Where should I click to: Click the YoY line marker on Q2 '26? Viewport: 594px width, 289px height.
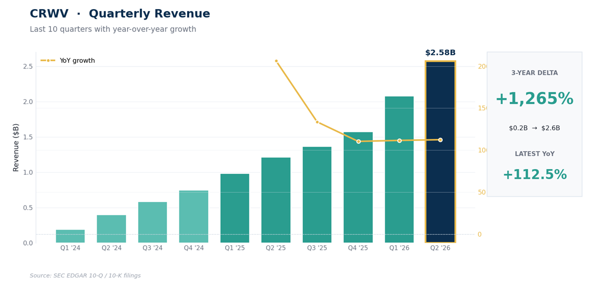440,140
